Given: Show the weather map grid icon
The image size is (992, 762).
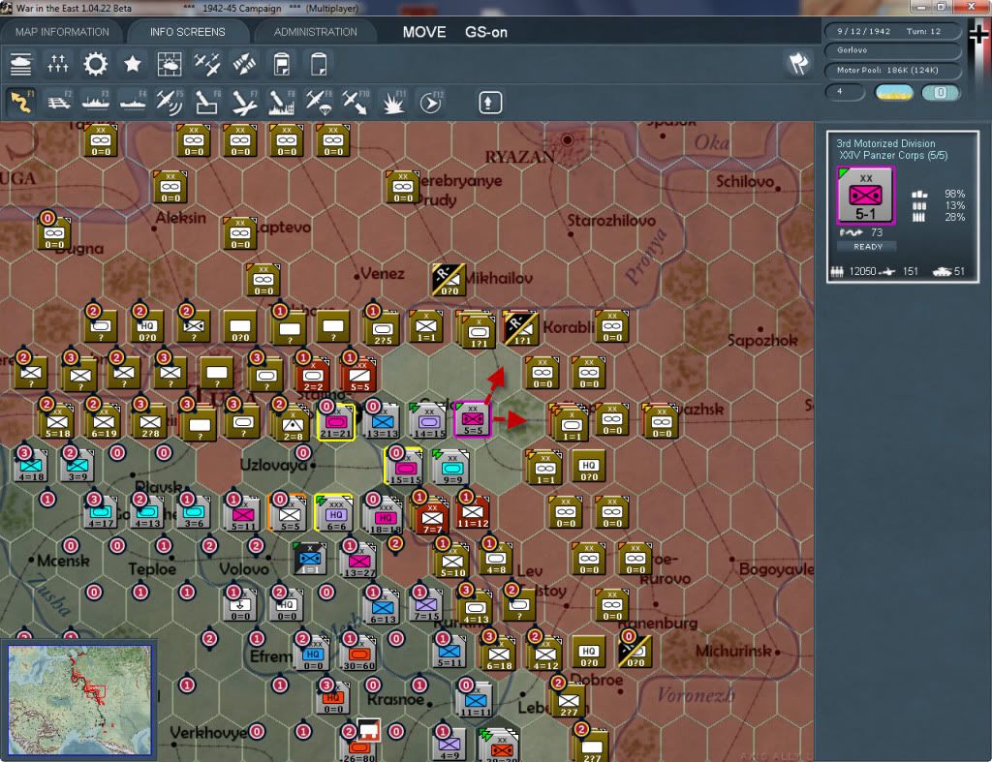Looking at the screenshot, I should tap(169, 64).
